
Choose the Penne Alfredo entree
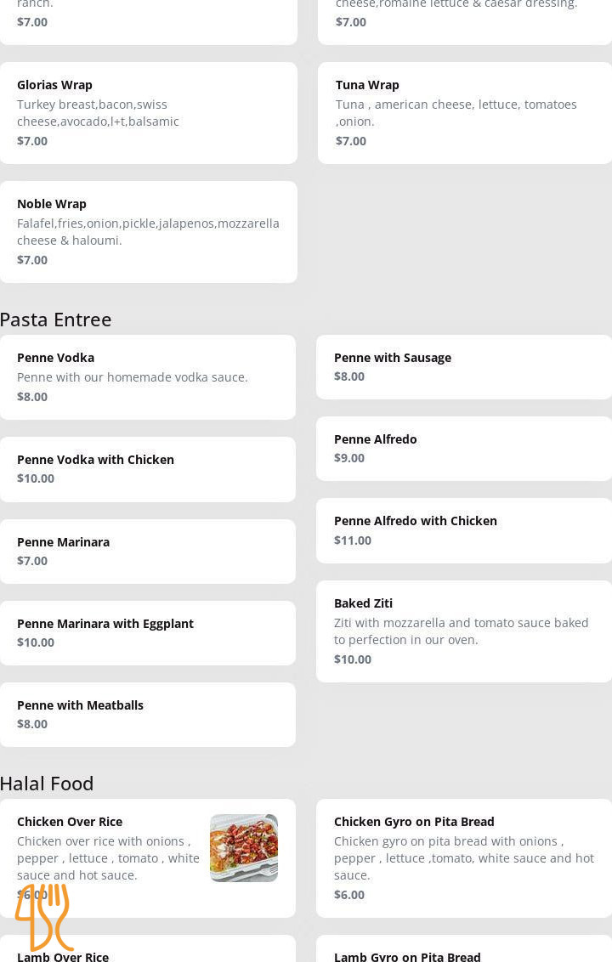click(464, 448)
